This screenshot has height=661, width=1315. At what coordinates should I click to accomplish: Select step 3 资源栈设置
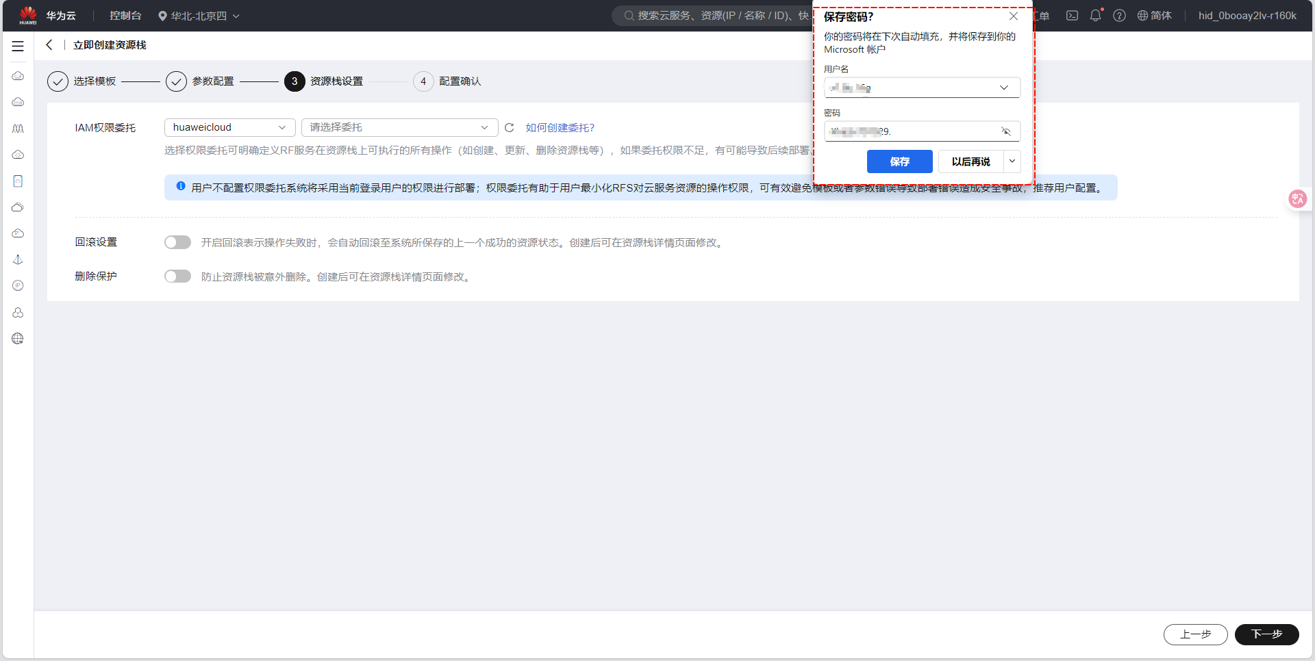click(323, 81)
